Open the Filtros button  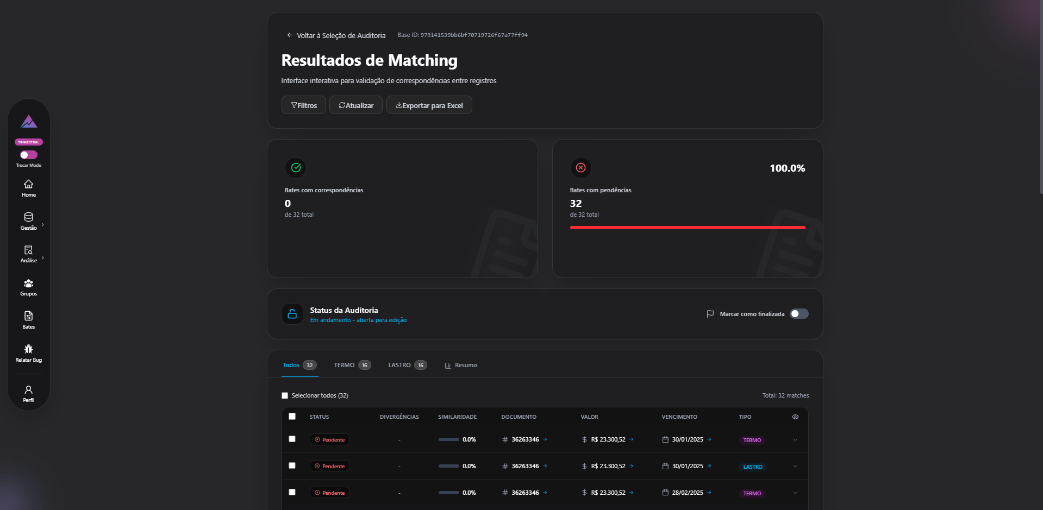pyautogui.click(x=304, y=105)
